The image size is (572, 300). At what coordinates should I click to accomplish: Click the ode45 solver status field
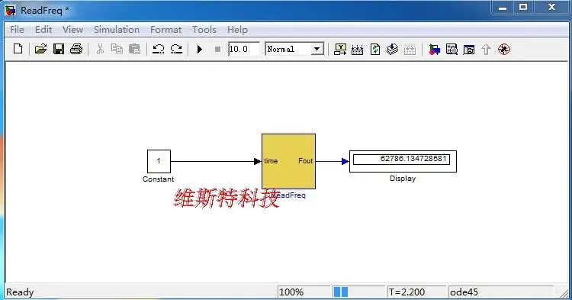500,292
